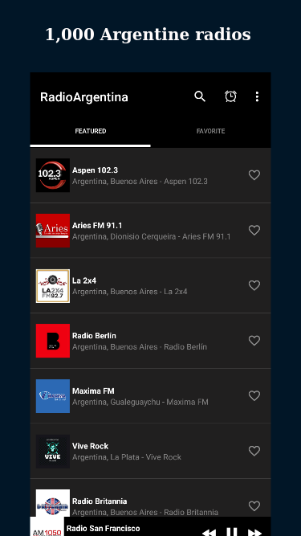The height and width of the screenshot is (536, 301).
Task: Skip to the next station
Action: 254,532
